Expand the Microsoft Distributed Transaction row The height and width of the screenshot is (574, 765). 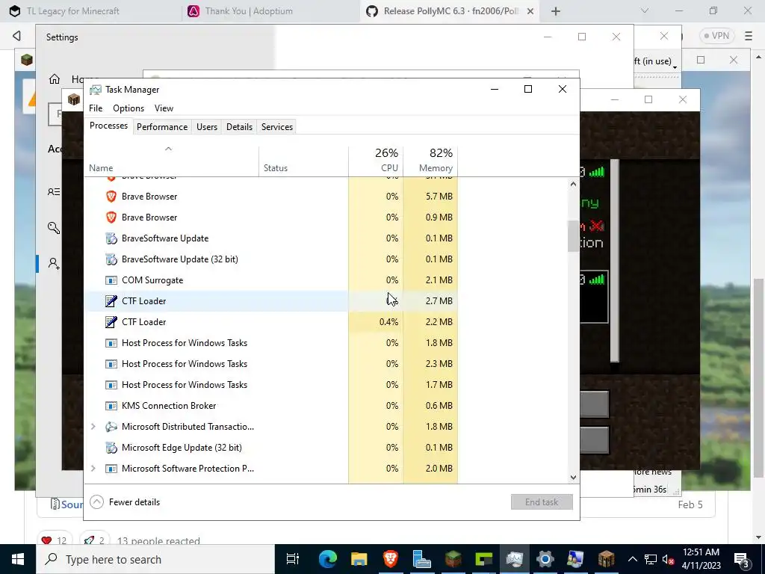pyautogui.click(x=93, y=427)
